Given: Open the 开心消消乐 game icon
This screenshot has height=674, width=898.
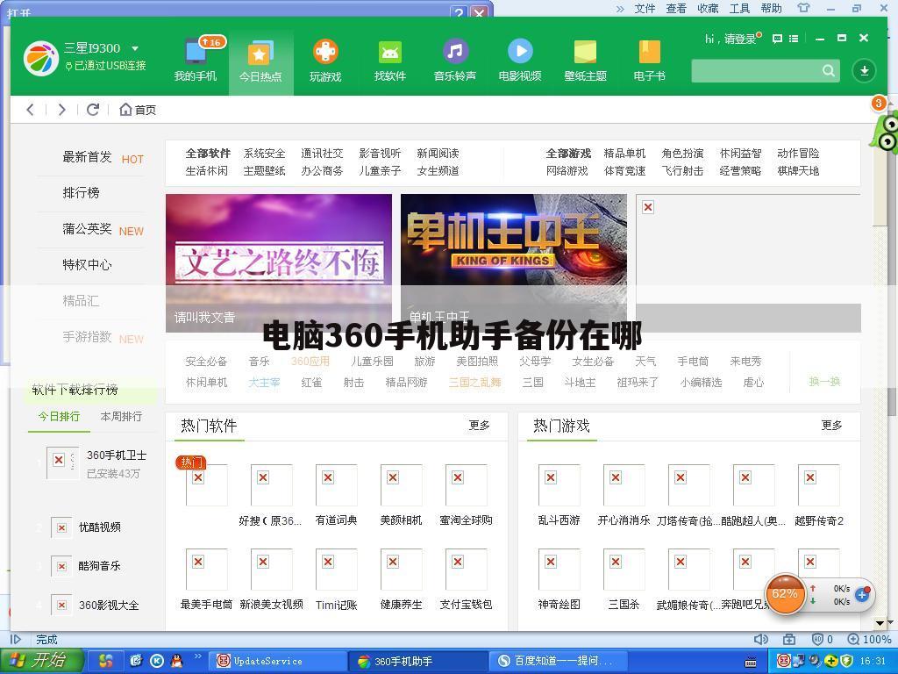Looking at the screenshot, I should coord(624,484).
